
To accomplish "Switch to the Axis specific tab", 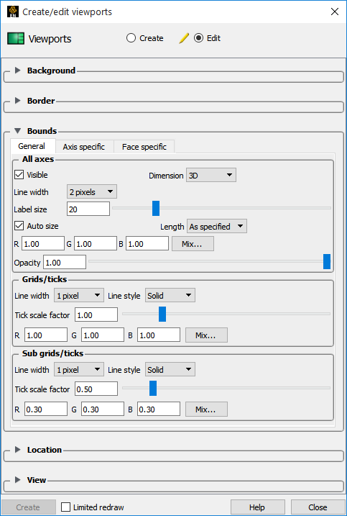I will tap(84, 147).
